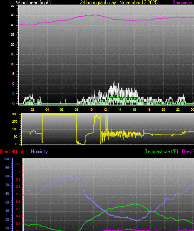Click hour 14 on the time axis
Image resolution: width=194 pixels, height=231 pixels.
tap(119, 109)
